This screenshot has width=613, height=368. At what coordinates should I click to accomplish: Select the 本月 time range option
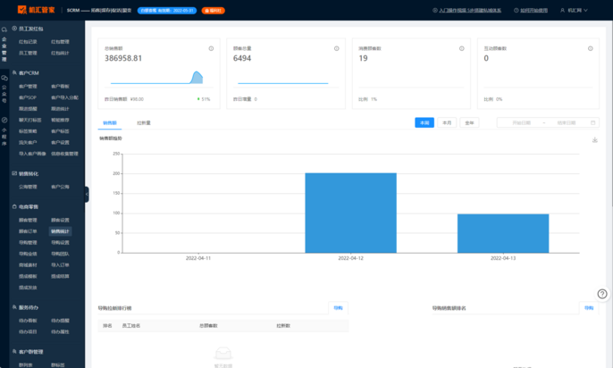447,122
